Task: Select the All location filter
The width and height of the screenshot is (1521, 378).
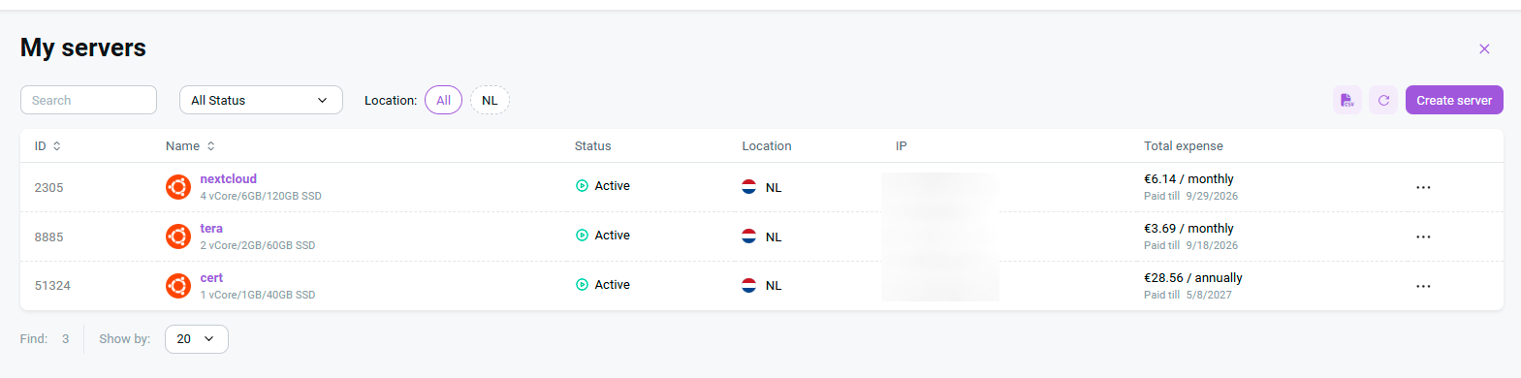Action: [443, 100]
